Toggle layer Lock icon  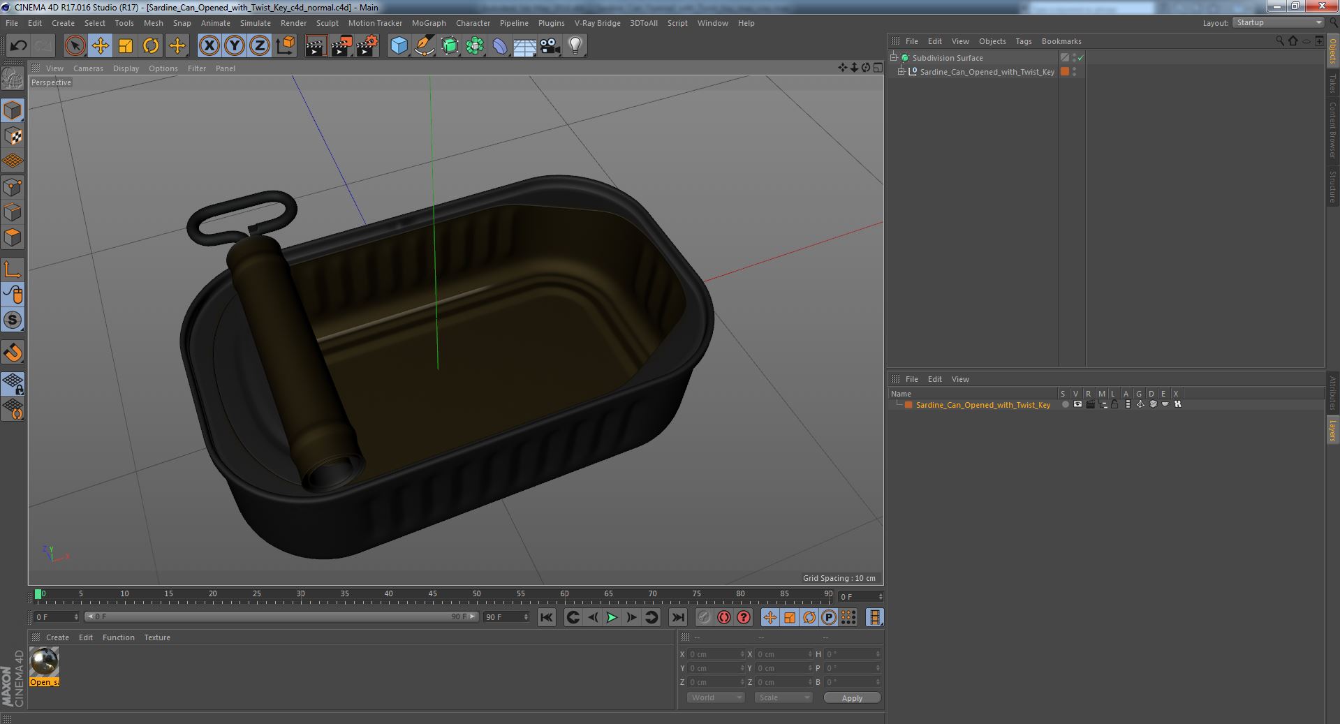coord(1114,404)
